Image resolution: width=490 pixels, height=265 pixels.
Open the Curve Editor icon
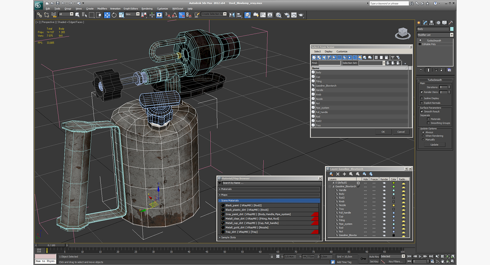pyautogui.click(x=263, y=15)
